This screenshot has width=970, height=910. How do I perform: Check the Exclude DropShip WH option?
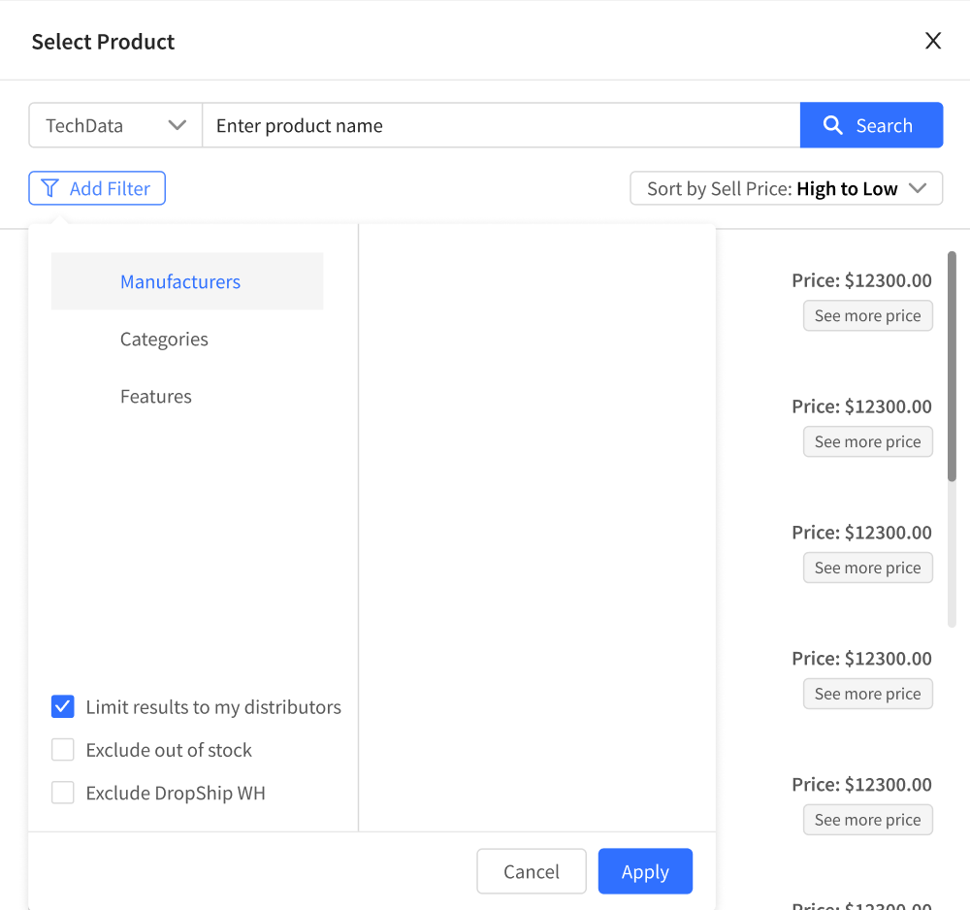click(62, 792)
